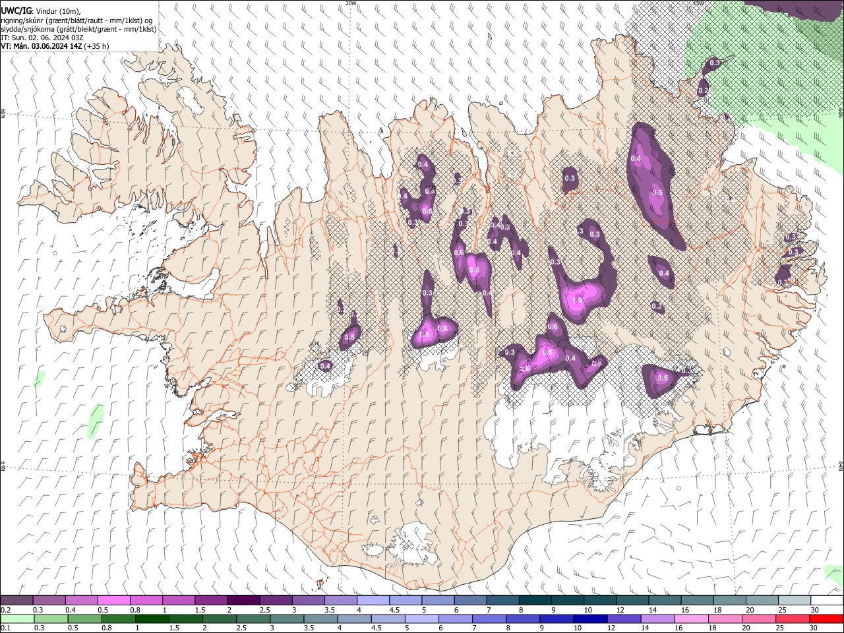The height and width of the screenshot is (633, 844).
Task: Click the 'VT: Mán. 03.06.2024 14Z' valid time
Action: (x=40, y=46)
